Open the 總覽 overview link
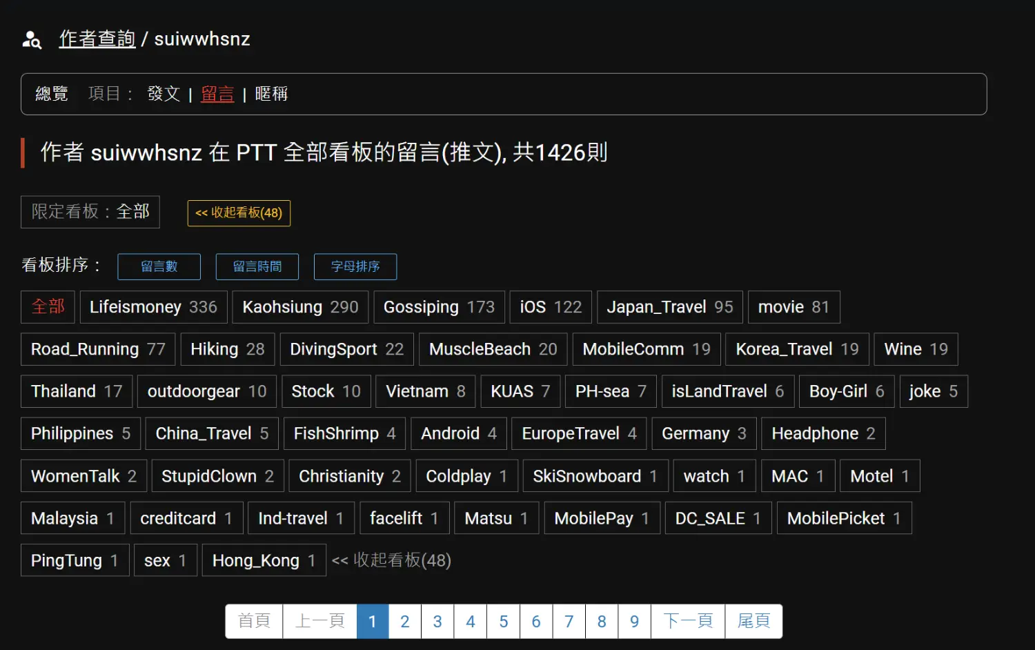This screenshot has width=1035, height=650. click(x=52, y=94)
